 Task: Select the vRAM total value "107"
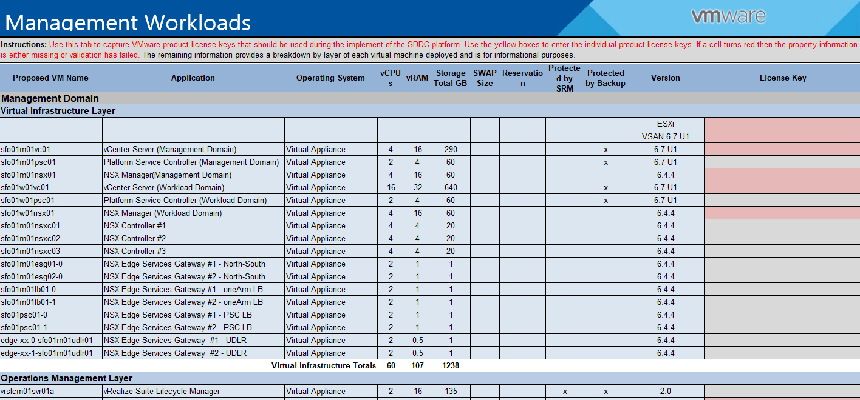pos(417,365)
